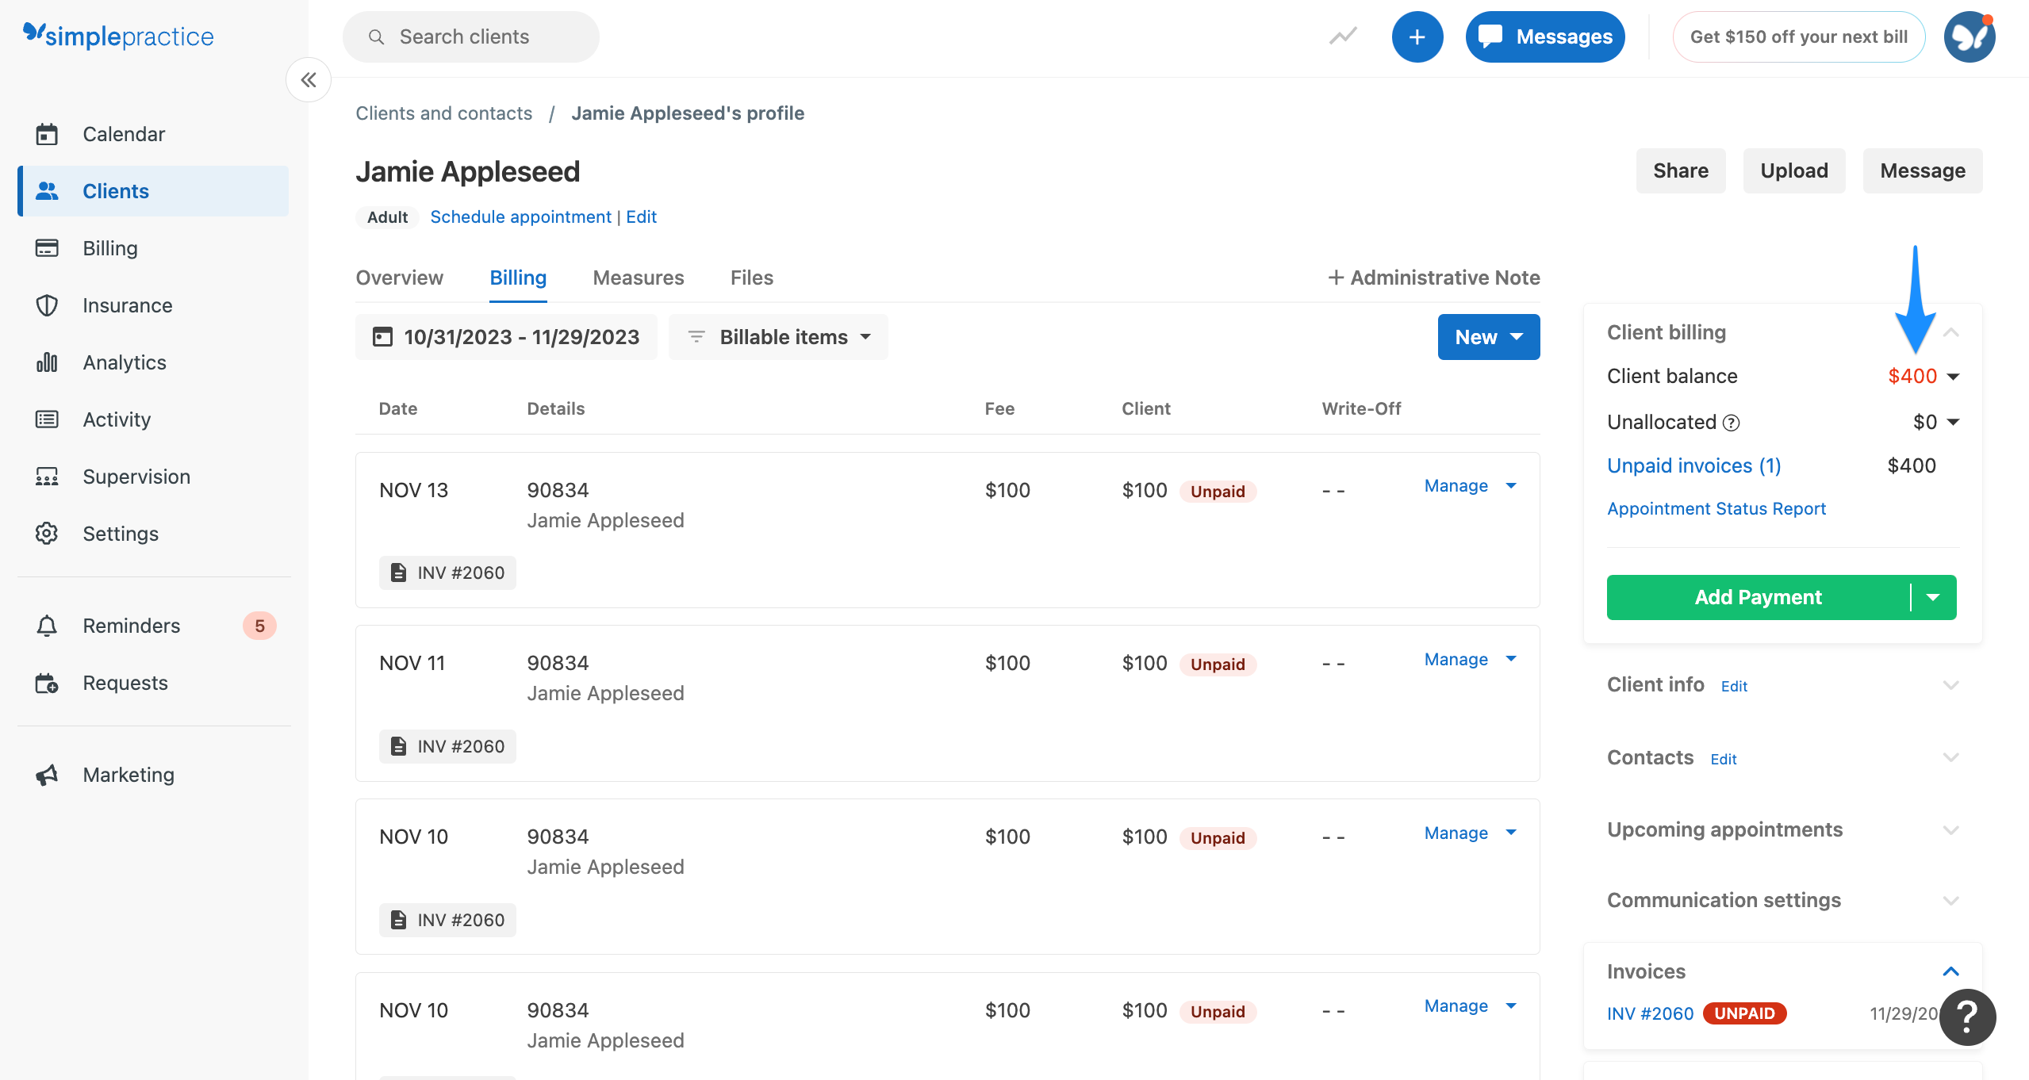Click the trend line analytics icon in header
Image resolution: width=2029 pixels, height=1080 pixels.
point(1343,36)
